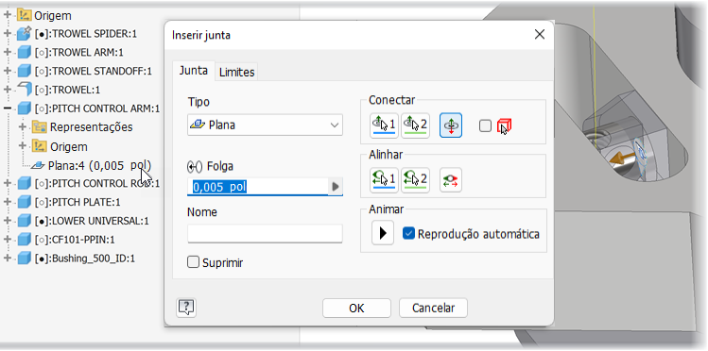The height and width of the screenshot is (351, 708).
Task: Enable the pick part first checkbox
Action: point(486,126)
